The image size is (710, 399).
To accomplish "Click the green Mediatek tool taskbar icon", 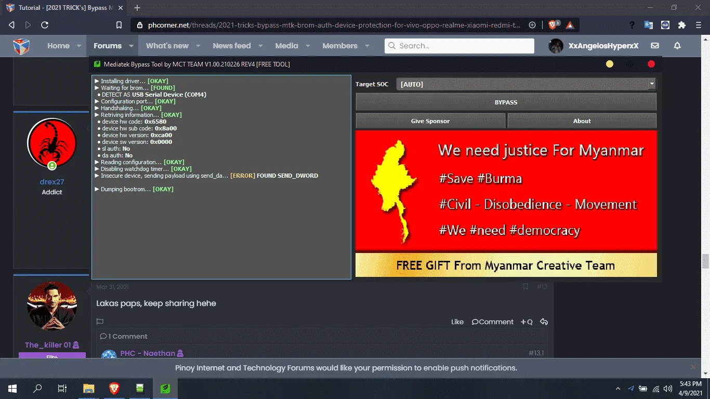I will pos(165,388).
